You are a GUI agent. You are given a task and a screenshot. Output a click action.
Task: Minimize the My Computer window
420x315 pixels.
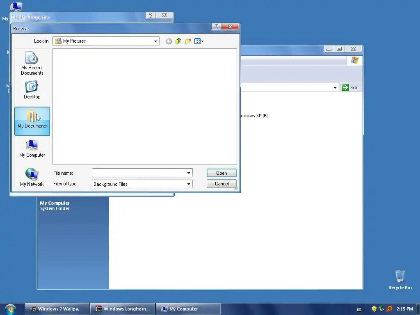[329, 49]
